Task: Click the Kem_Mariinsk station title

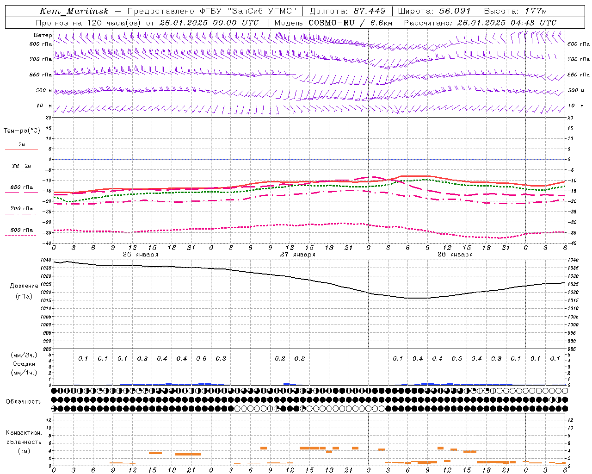Action: tap(74, 11)
